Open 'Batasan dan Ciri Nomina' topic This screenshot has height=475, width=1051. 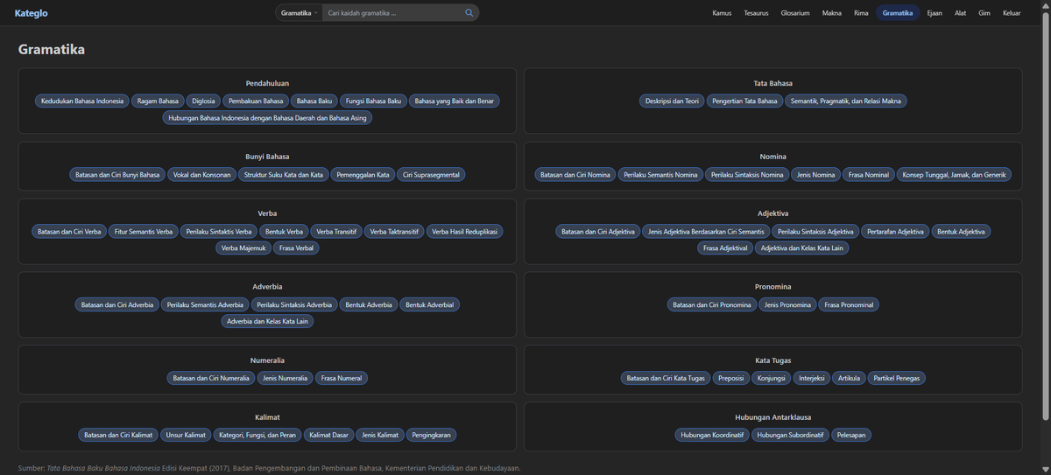[x=575, y=175]
